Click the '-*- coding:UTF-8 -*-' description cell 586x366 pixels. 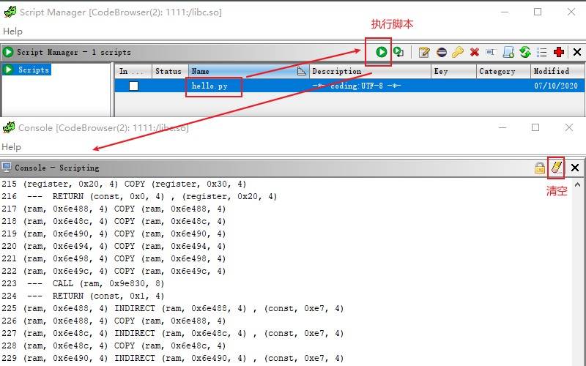(x=357, y=86)
